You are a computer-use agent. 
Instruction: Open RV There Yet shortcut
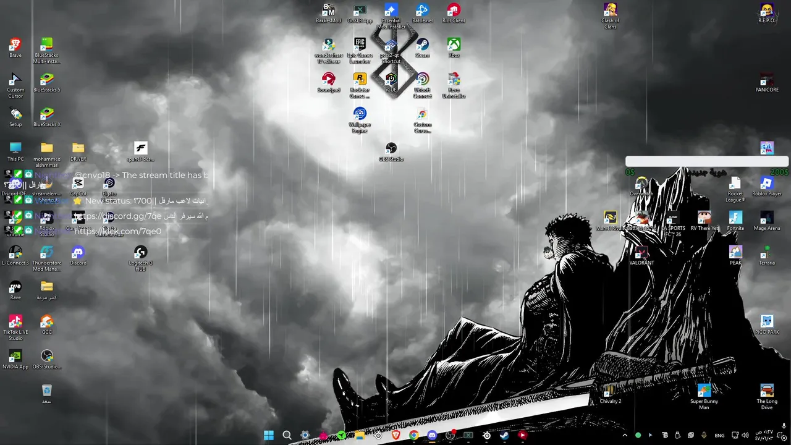coord(704,221)
